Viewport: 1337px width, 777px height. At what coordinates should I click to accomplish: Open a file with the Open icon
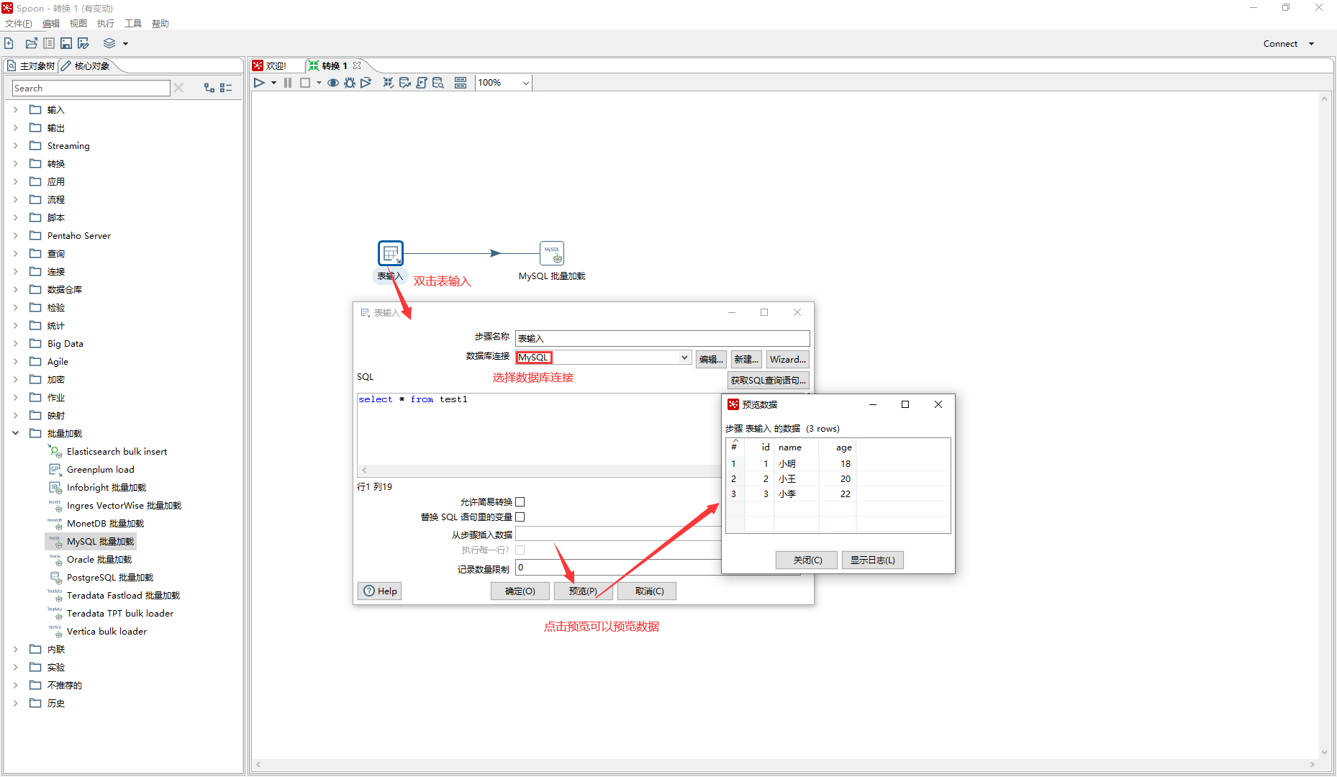coord(31,43)
